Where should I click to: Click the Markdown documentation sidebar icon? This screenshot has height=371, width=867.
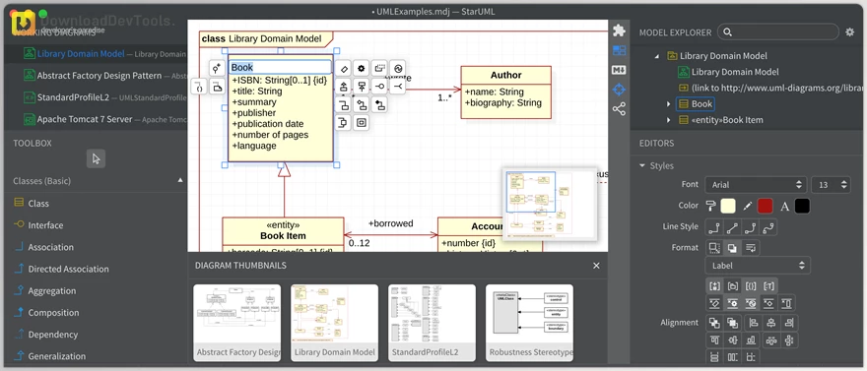click(620, 70)
